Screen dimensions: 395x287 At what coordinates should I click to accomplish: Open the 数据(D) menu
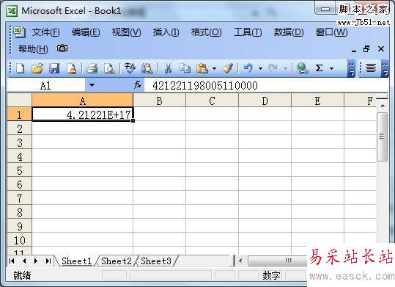tap(289, 32)
